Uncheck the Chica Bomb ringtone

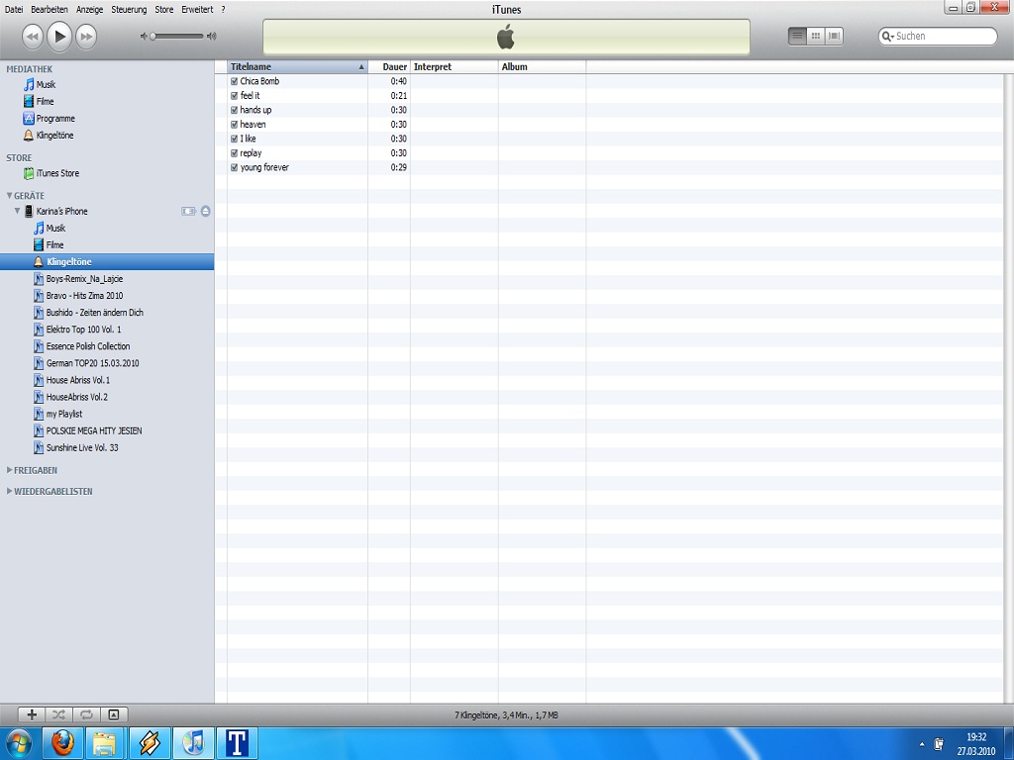click(234, 81)
